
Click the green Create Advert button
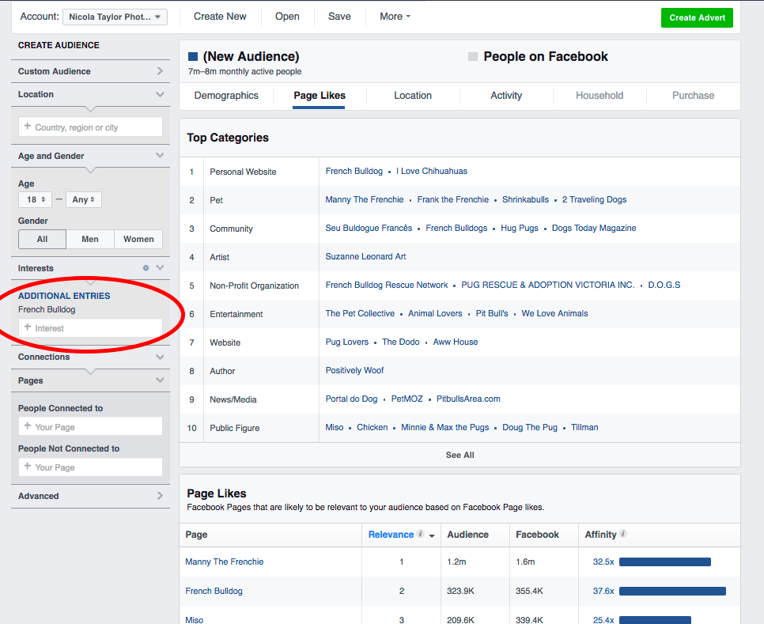click(x=697, y=17)
